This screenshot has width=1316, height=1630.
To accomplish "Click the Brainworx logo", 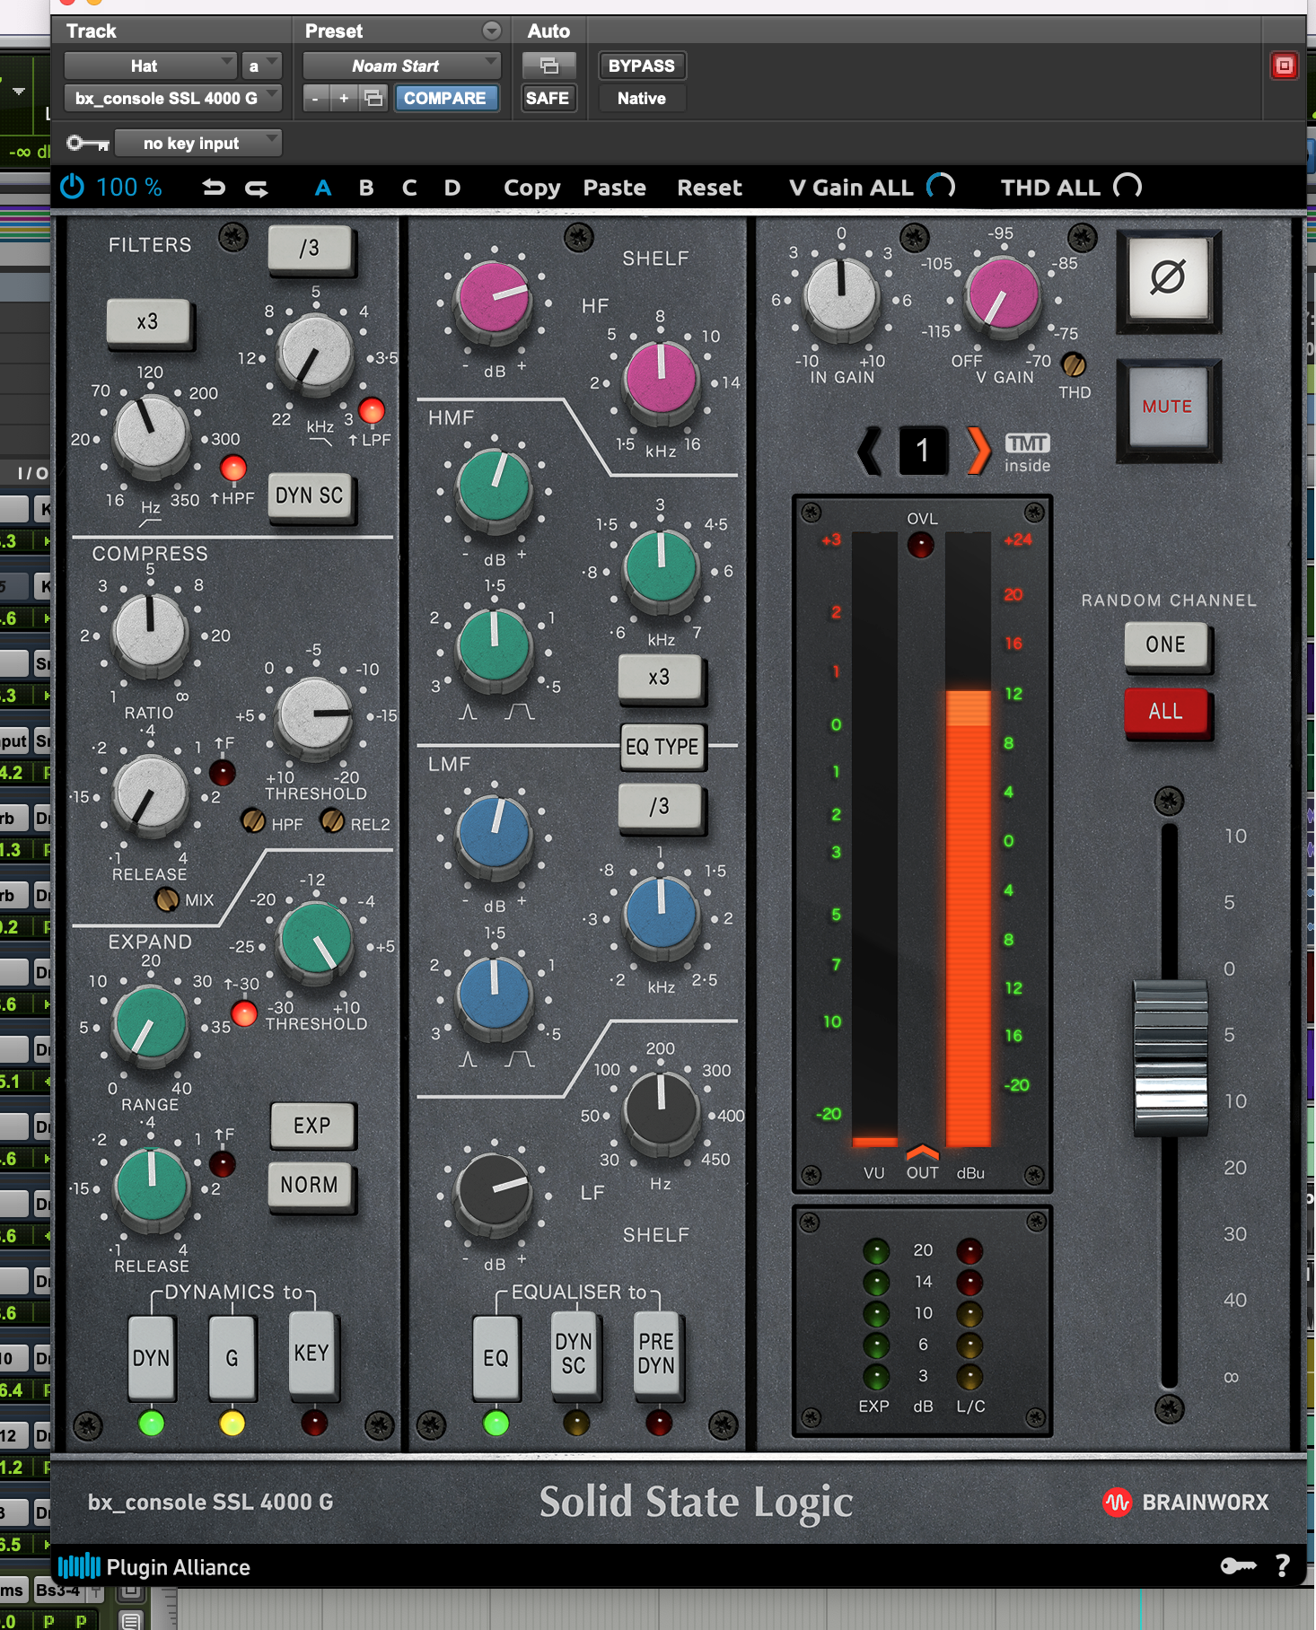I will (1186, 1502).
